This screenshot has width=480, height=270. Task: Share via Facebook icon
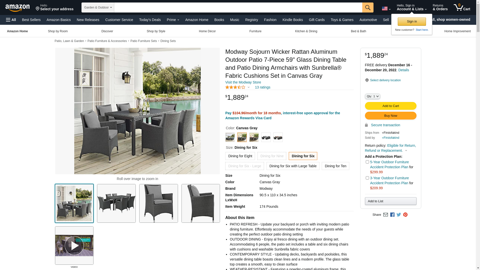(x=392, y=215)
